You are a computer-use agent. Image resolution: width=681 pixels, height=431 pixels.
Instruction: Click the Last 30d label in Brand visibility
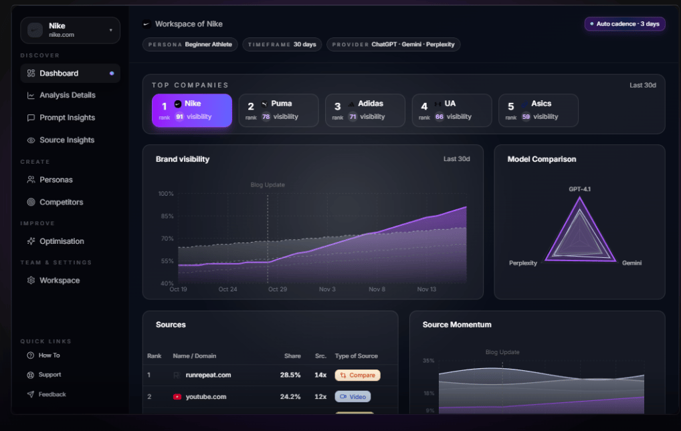click(456, 159)
